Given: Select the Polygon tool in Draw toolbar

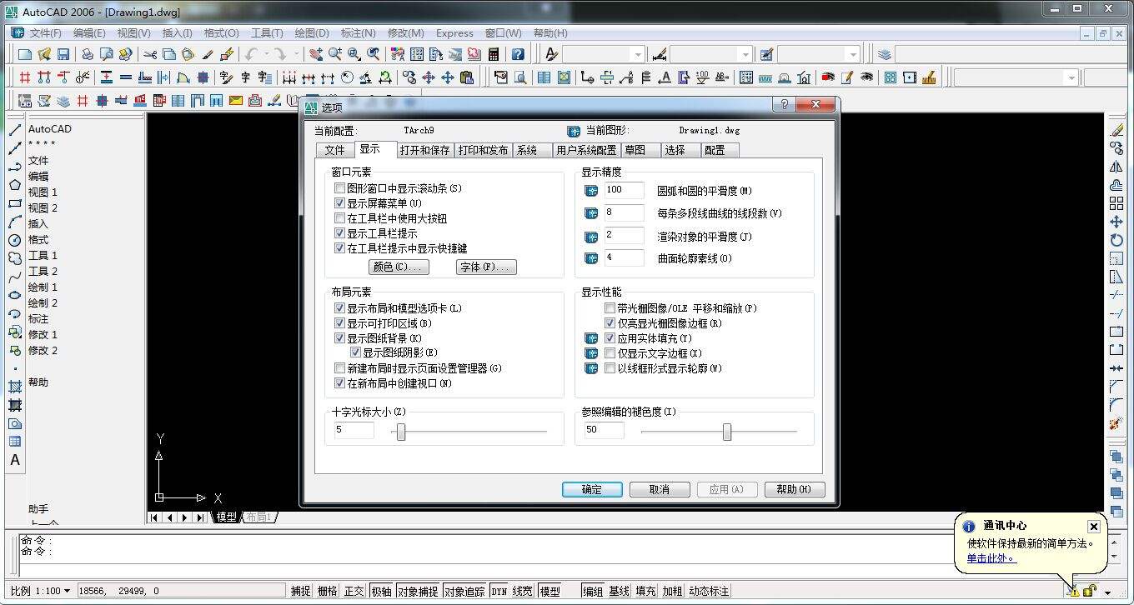Looking at the screenshot, I should tap(15, 185).
